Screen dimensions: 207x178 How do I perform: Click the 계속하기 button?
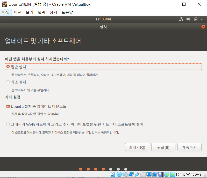click(189, 147)
